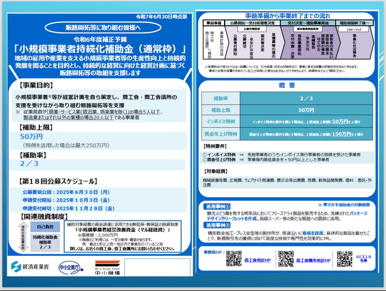
Task: Click the 中小機構 Be a Great Small logo
Action: click(108, 267)
